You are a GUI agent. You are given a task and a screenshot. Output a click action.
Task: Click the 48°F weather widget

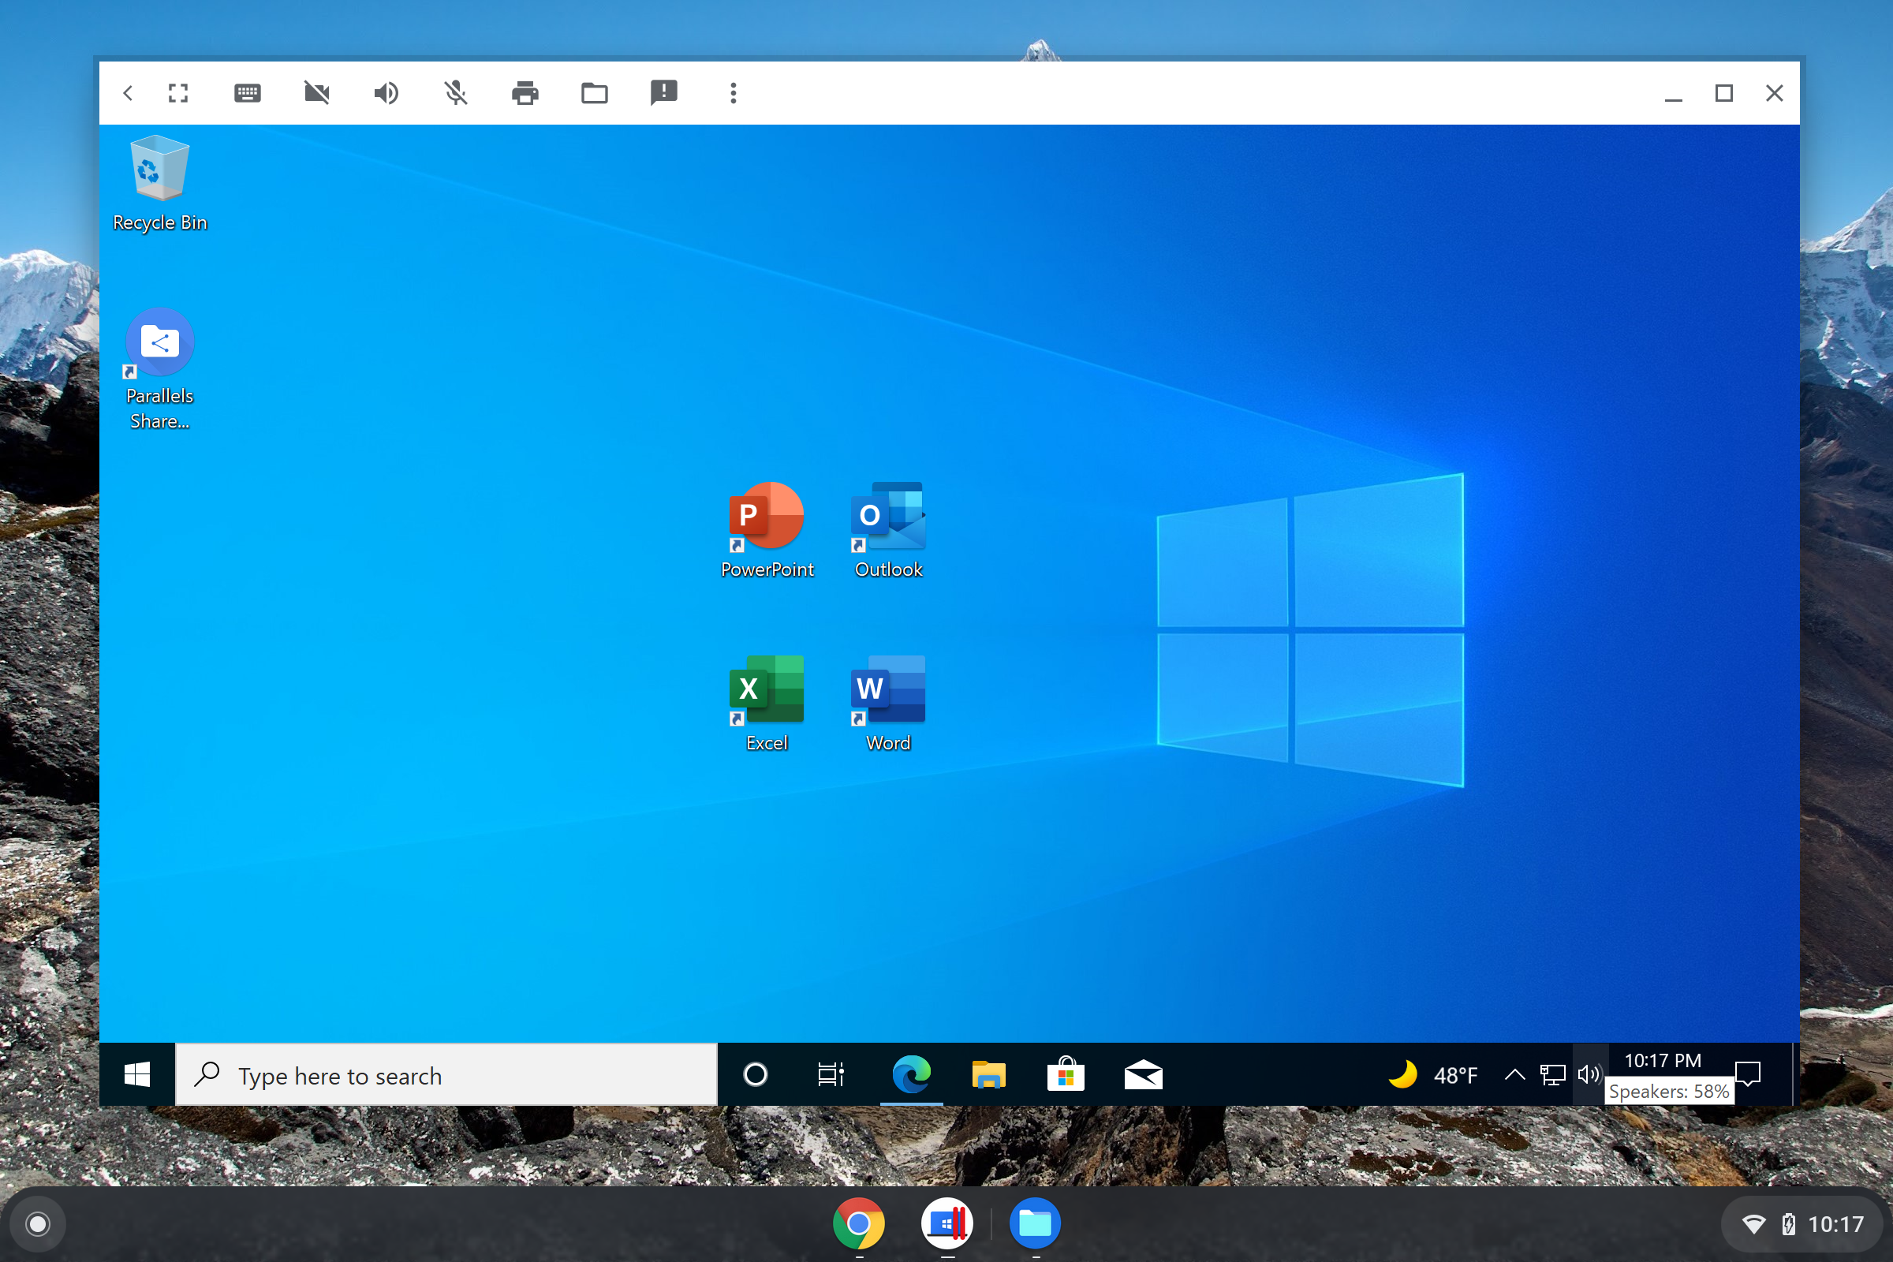click(x=1434, y=1074)
